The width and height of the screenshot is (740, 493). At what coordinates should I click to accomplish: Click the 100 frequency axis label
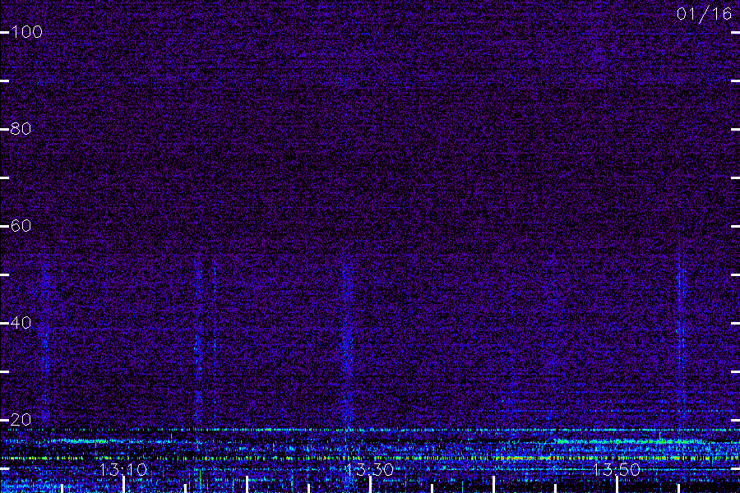[x=26, y=32]
